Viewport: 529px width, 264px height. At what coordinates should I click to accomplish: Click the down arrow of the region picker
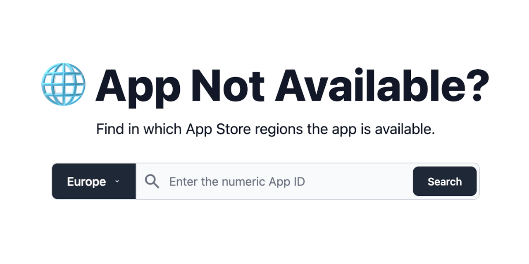pyautogui.click(x=117, y=181)
